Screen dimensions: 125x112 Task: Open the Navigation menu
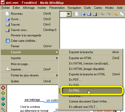(x=74, y=8)
